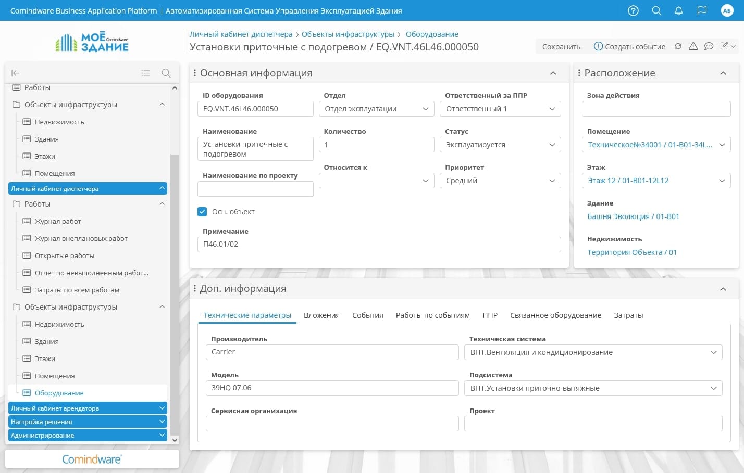Collapse the Доп. информация panel

[x=723, y=289]
